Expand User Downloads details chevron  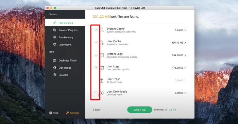click(185, 93)
